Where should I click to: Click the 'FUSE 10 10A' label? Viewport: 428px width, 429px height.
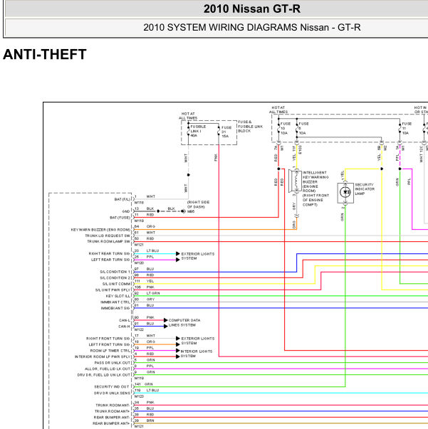pyautogui.click(x=286, y=128)
